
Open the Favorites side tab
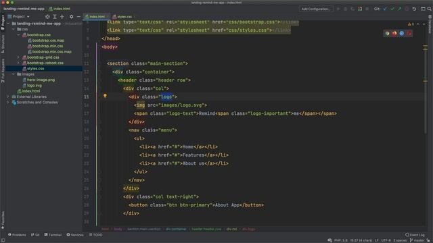click(x=3, y=220)
